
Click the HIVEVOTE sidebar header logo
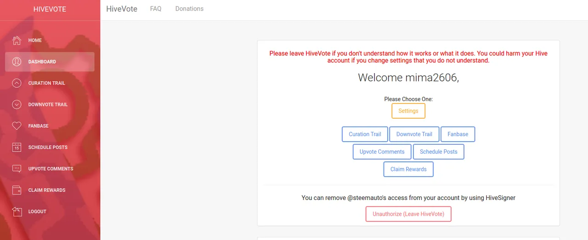(x=50, y=9)
